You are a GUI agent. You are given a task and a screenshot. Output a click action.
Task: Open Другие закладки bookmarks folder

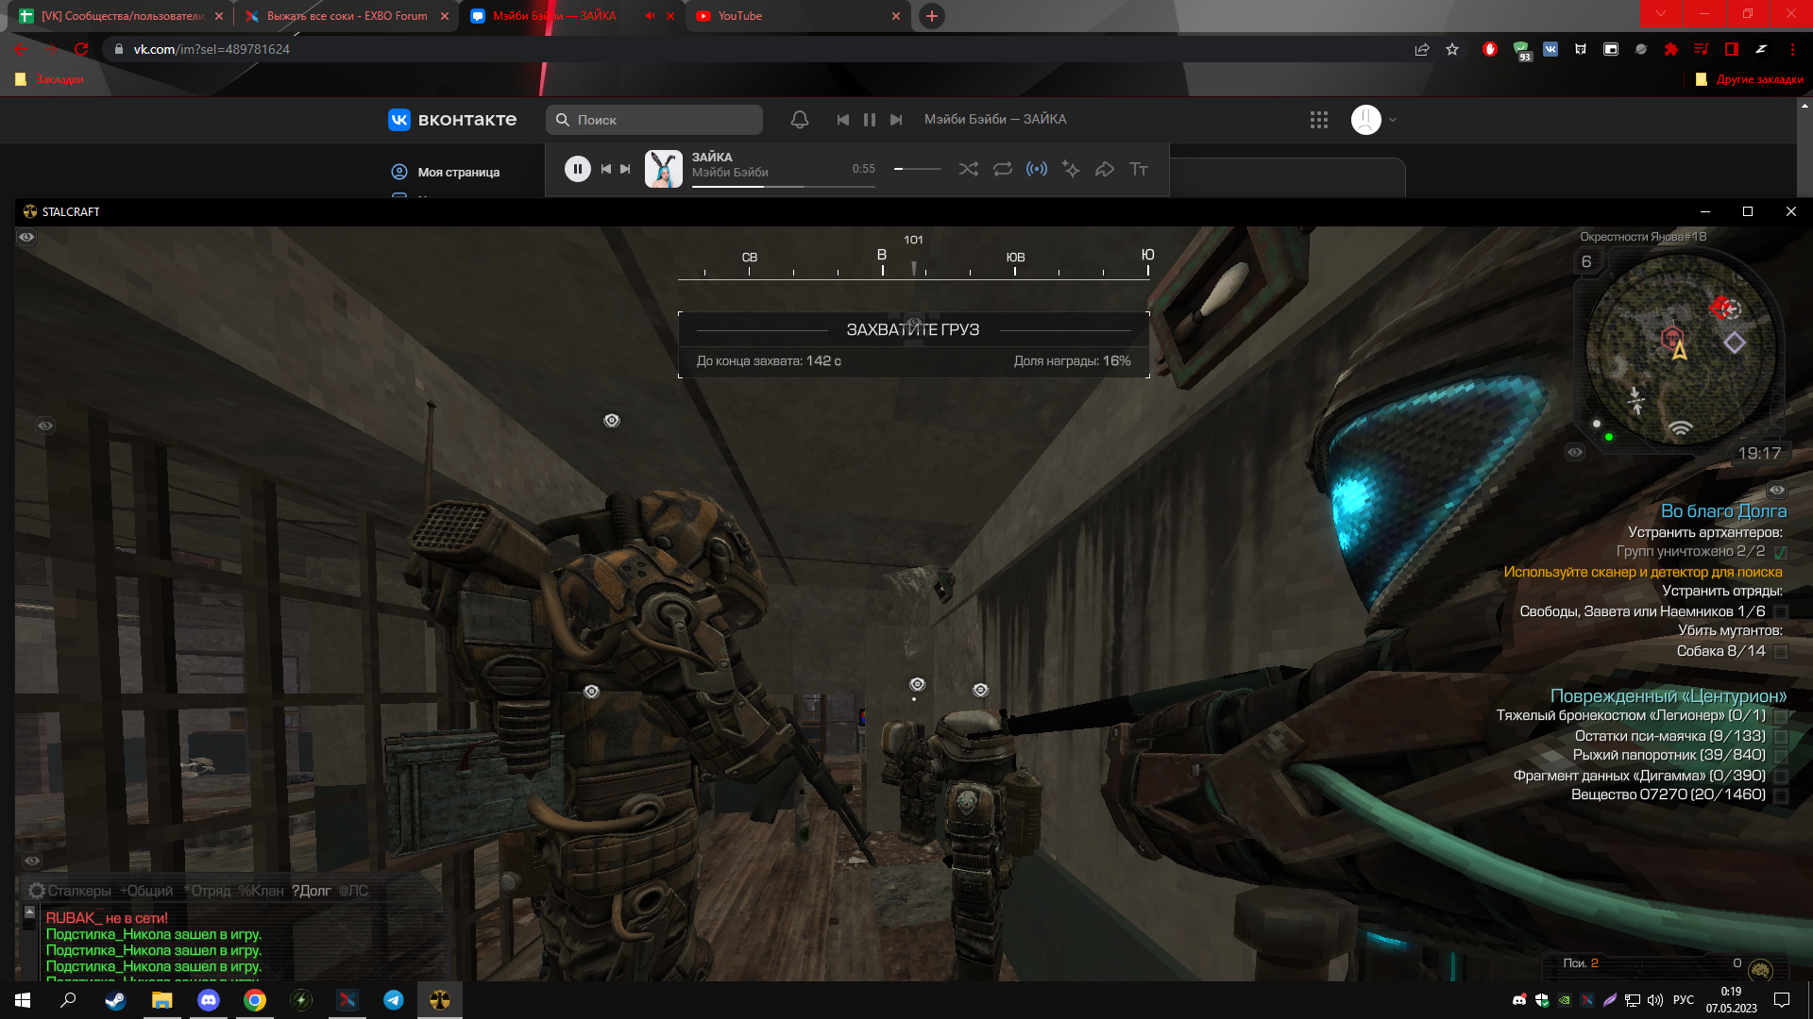(1750, 79)
